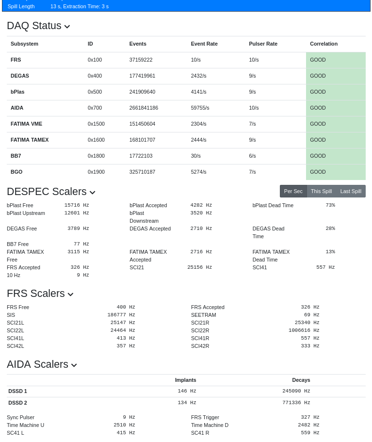Click the BGO correlation GOOD status cell
Screen dimensions: 372x442
(x=335, y=172)
